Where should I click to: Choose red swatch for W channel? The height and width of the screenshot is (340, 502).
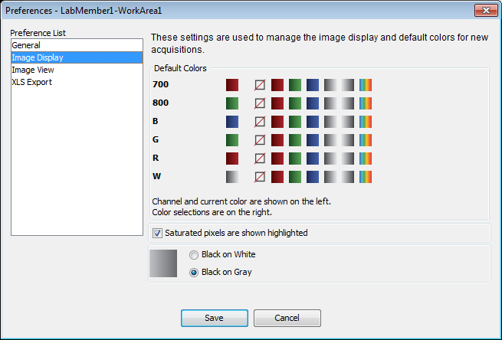[x=277, y=177]
